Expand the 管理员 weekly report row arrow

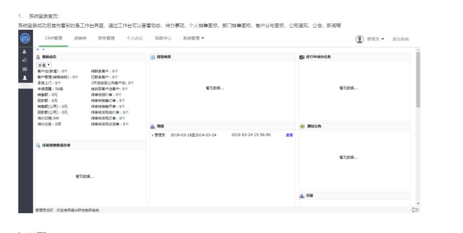point(153,135)
